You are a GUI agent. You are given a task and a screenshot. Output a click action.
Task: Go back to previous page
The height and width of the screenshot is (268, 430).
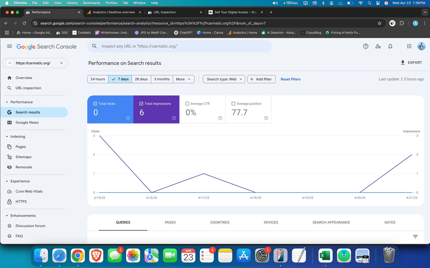click(x=6, y=23)
